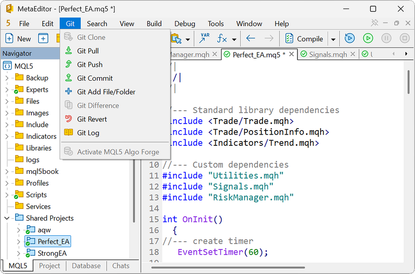Click the MQL5 root node icon
Image resolution: width=415 pixels, height=274 pixels.
click(7, 66)
